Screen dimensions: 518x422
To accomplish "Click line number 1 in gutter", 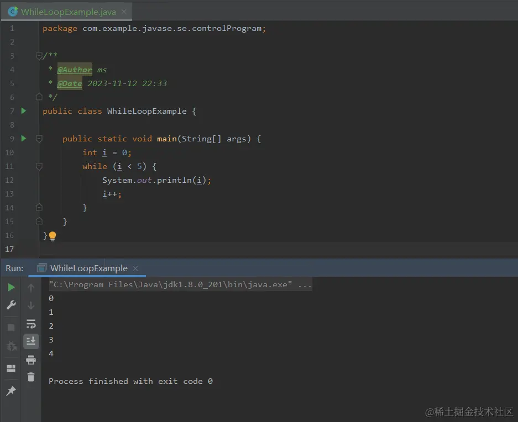I will tap(12, 28).
